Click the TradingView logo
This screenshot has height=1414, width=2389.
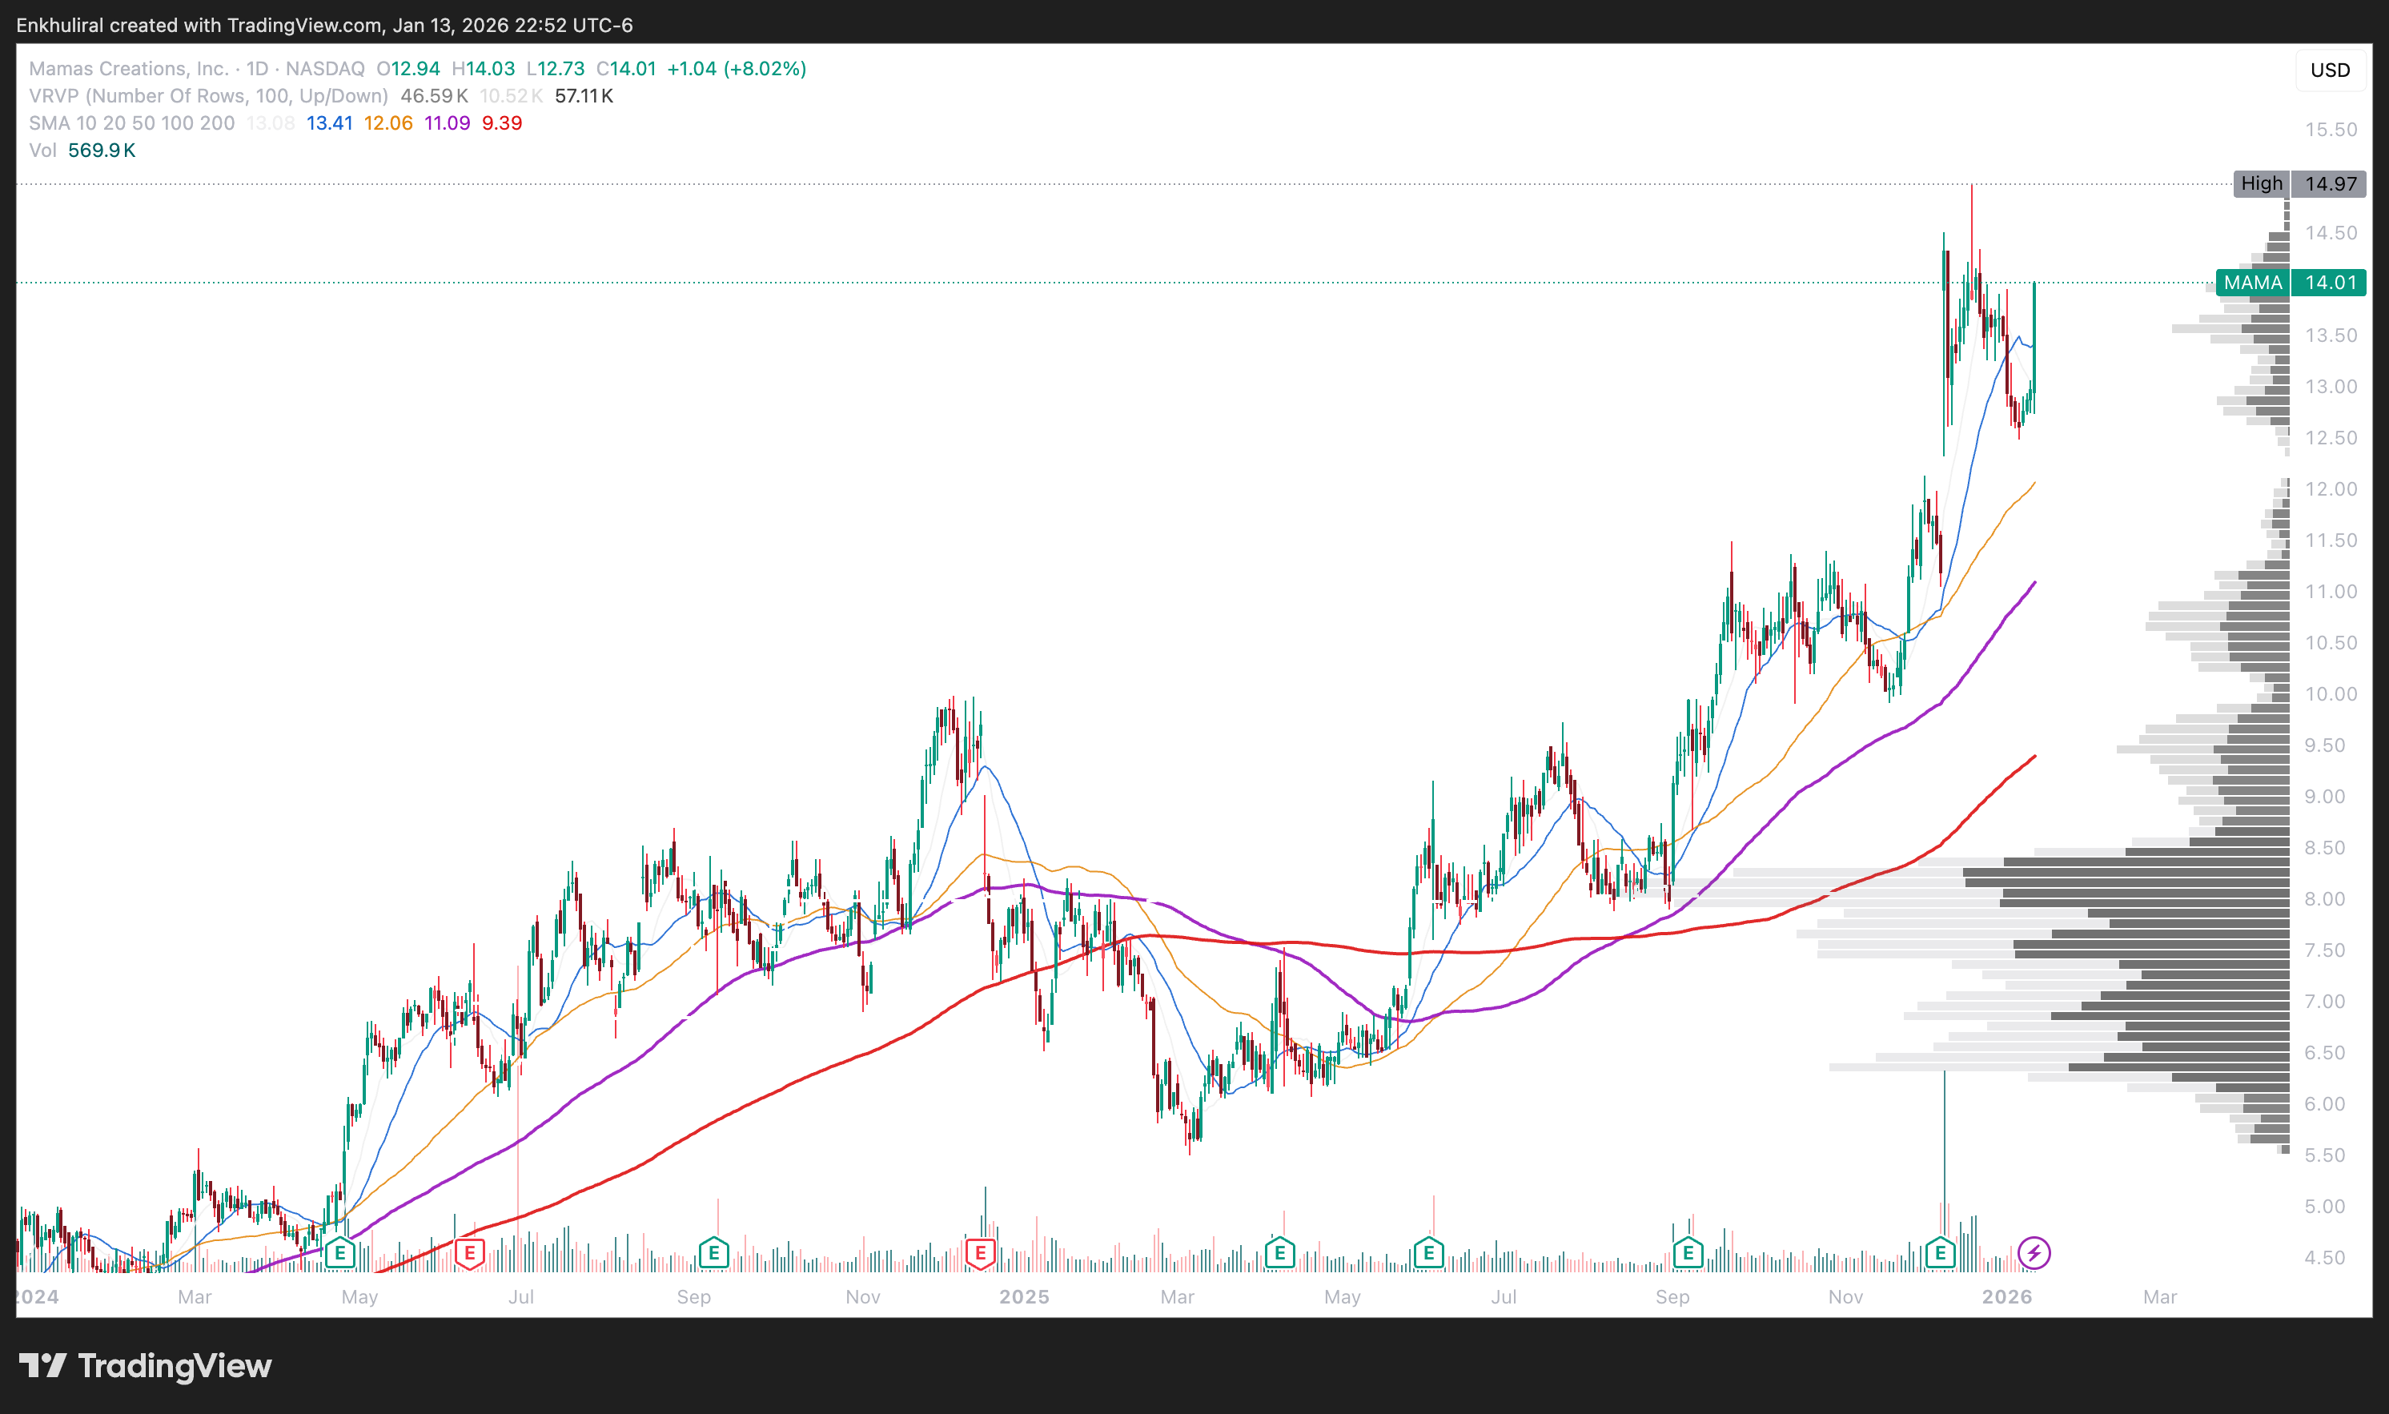coord(145,1365)
